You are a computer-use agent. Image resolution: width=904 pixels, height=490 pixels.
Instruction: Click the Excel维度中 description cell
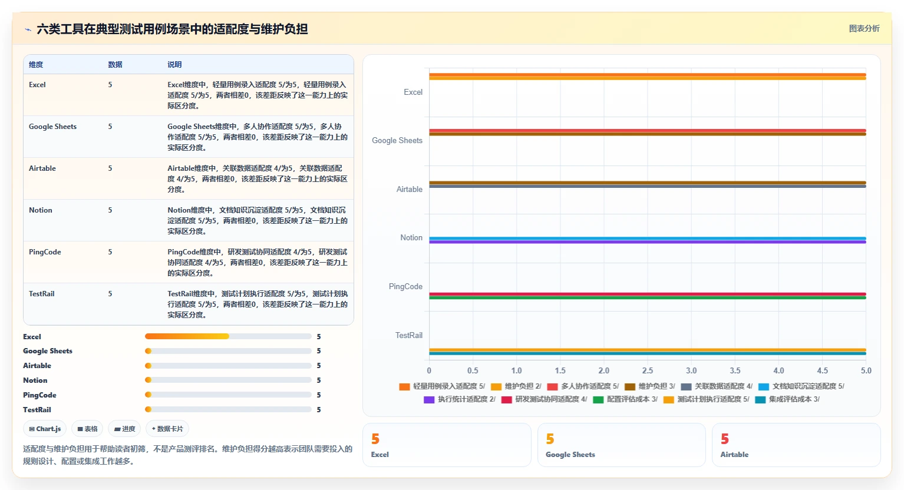258,95
